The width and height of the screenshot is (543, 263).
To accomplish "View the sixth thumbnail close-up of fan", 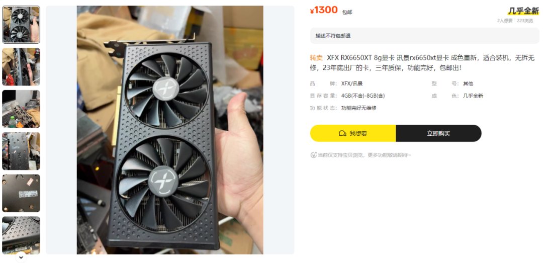I will tap(21, 235).
